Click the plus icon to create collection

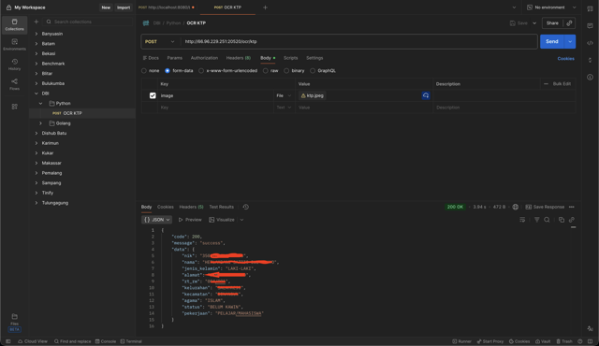[x=37, y=22]
